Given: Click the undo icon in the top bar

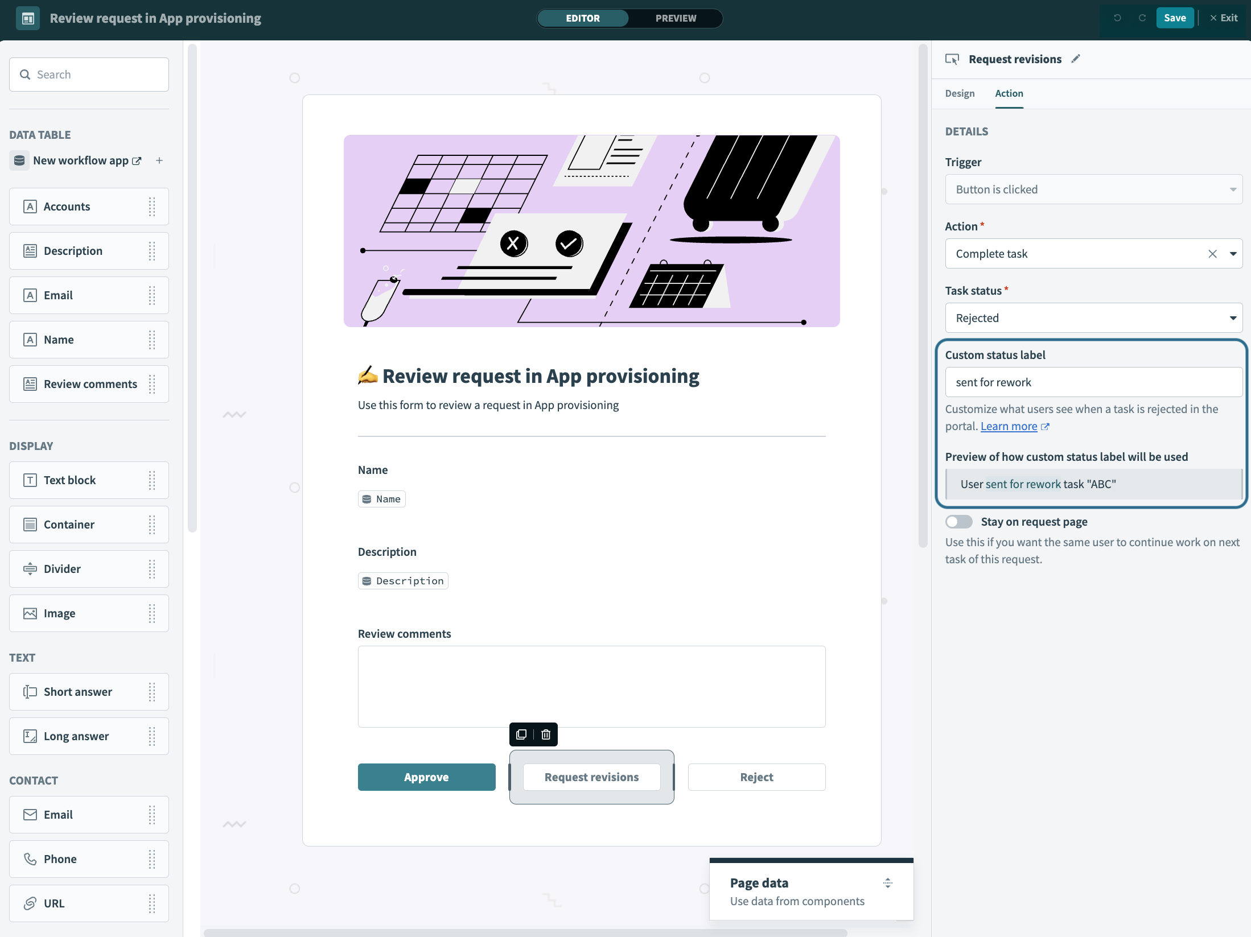Looking at the screenshot, I should click(1117, 18).
